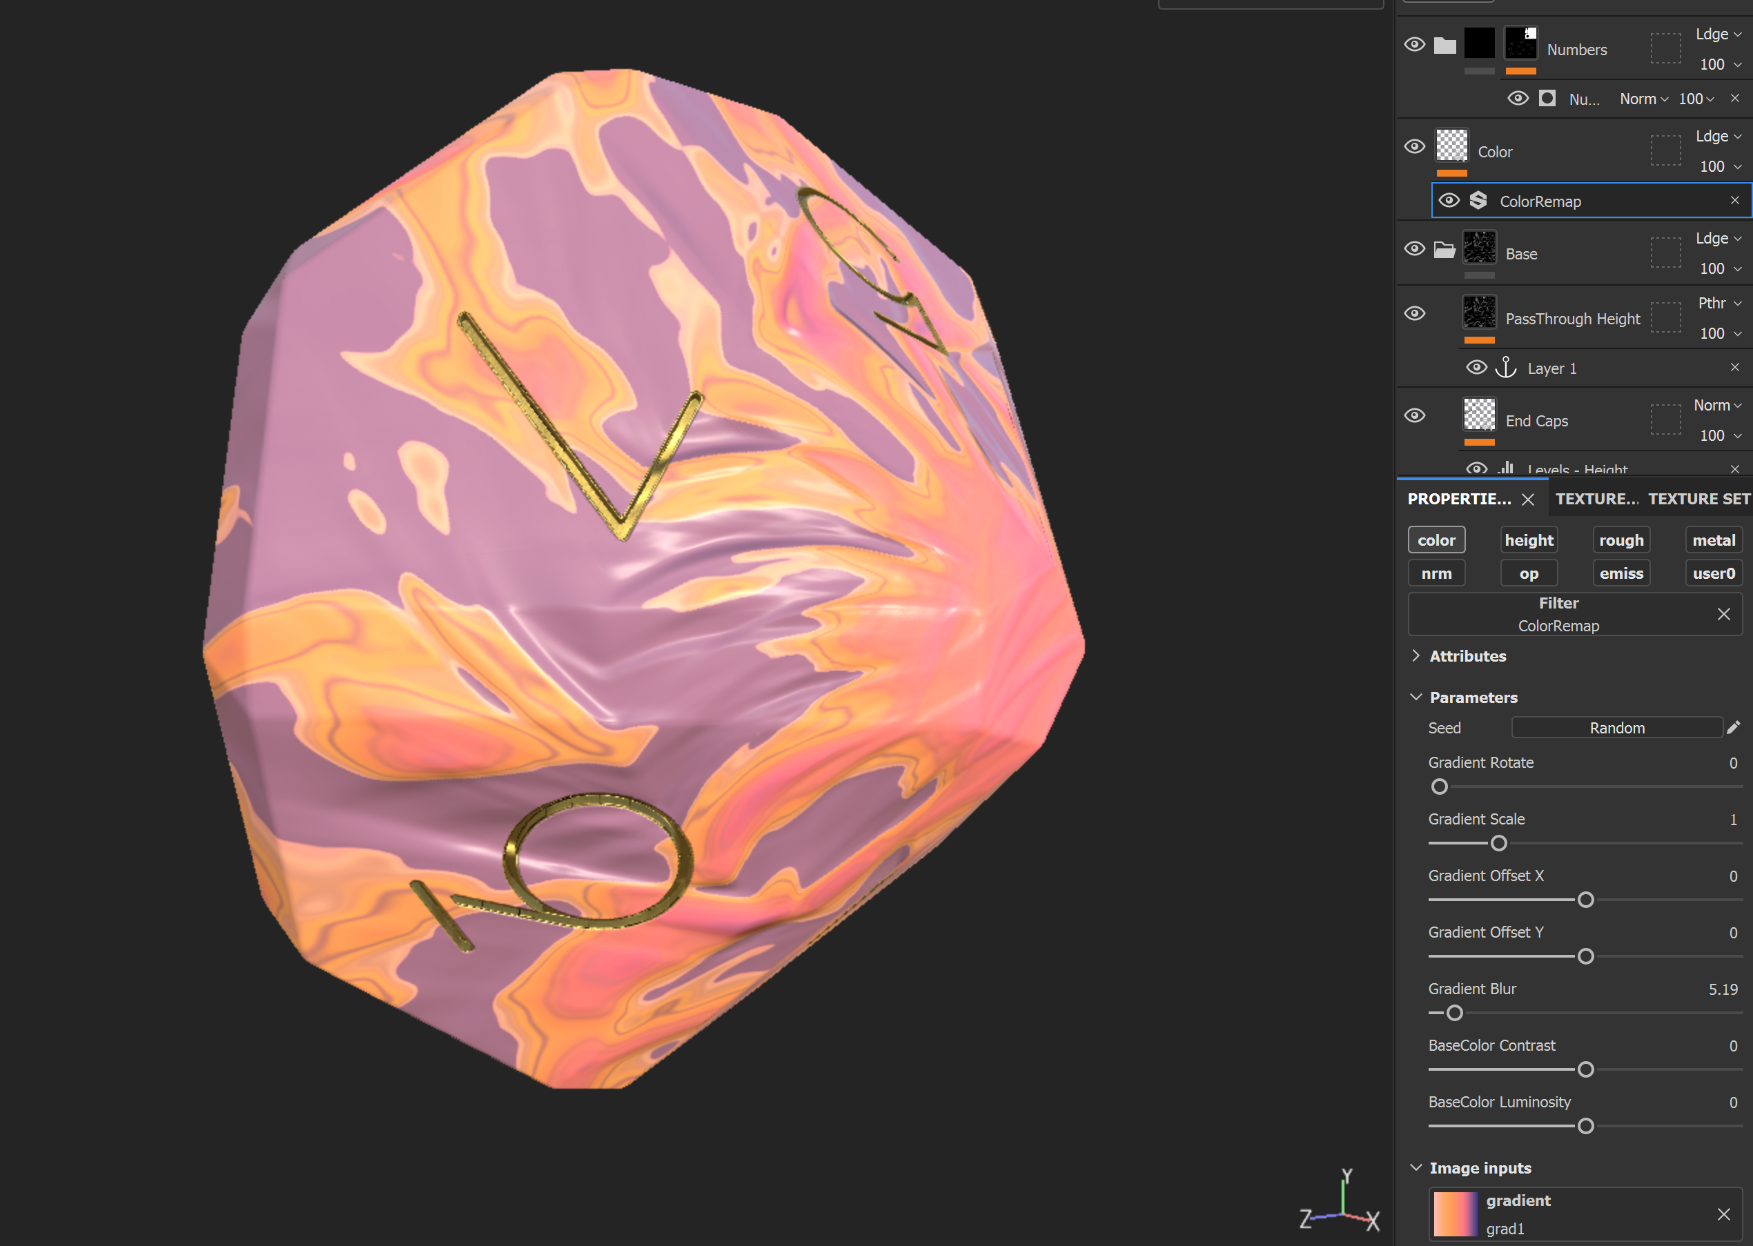Toggle visibility of the End Caps layer
This screenshot has width=1753, height=1246.
pos(1415,415)
